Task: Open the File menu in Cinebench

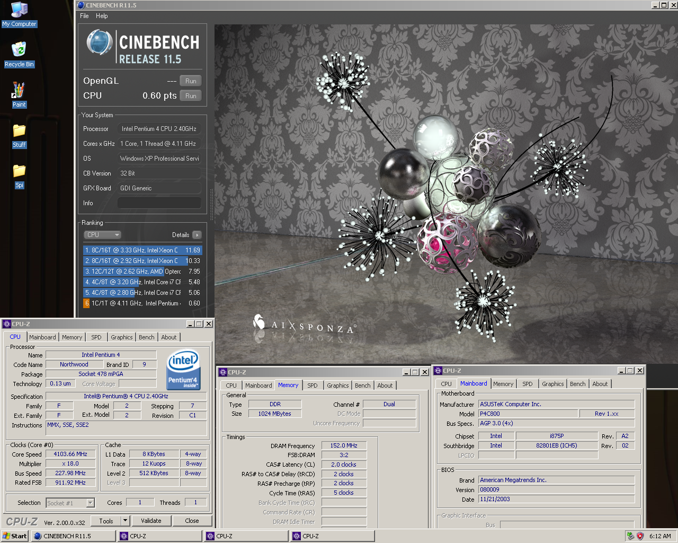Action: point(84,16)
